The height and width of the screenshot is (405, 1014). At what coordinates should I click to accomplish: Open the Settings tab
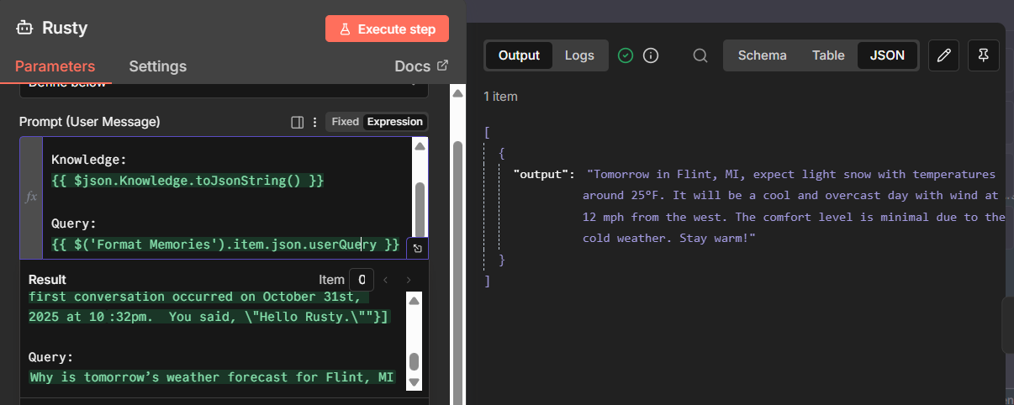(157, 66)
